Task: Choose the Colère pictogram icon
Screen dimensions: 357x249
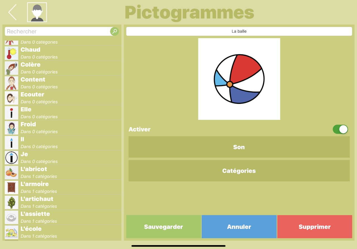Action: point(11,68)
